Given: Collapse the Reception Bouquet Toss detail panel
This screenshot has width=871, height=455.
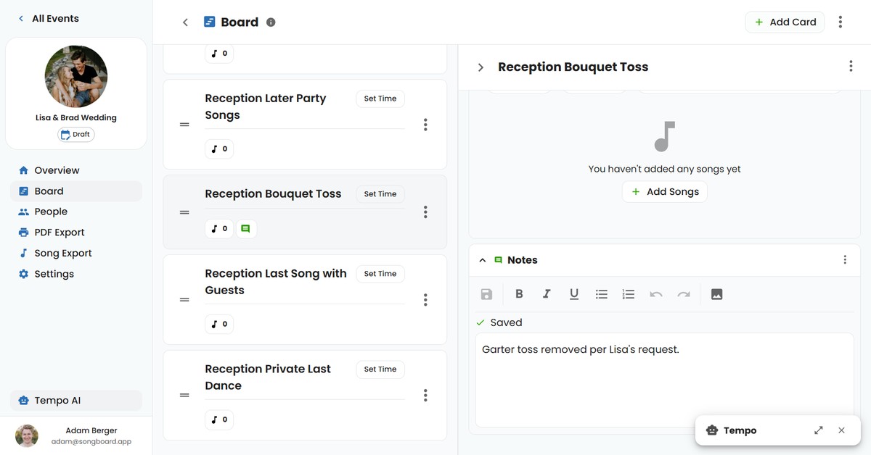Looking at the screenshot, I should [x=480, y=67].
